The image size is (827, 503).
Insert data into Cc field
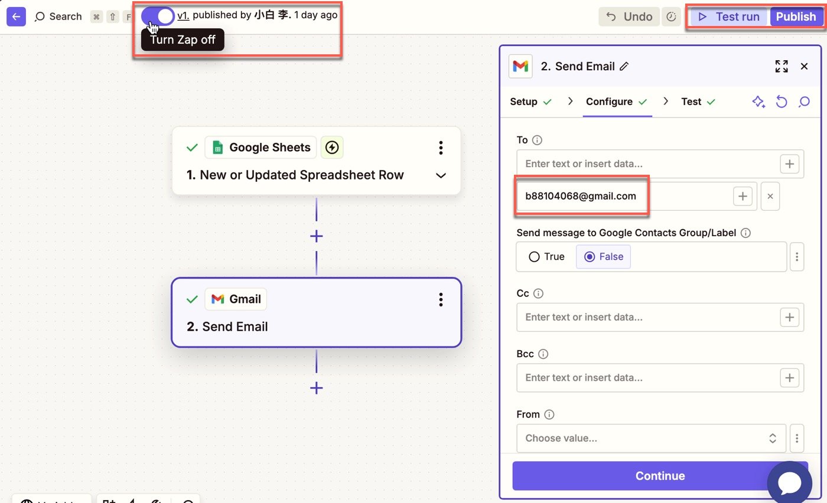pos(790,317)
